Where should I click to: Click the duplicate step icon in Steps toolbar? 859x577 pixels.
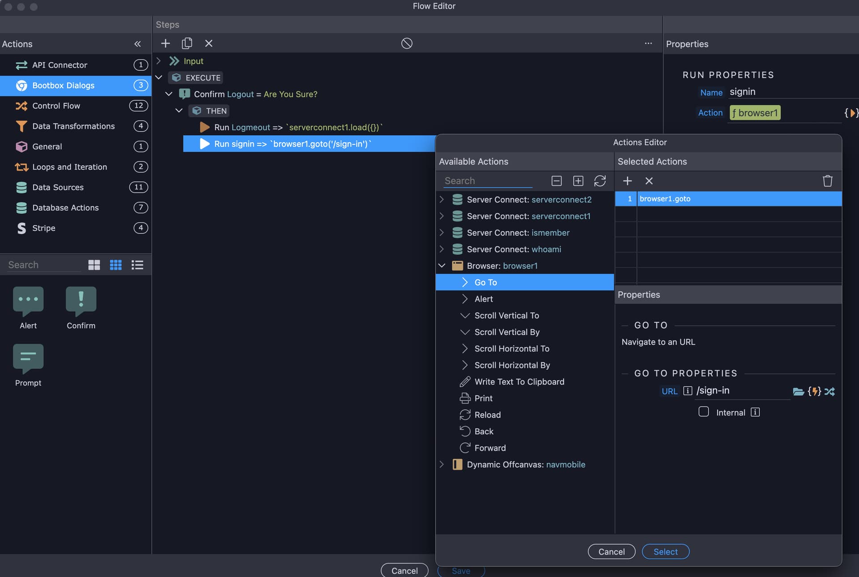coord(187,43)
